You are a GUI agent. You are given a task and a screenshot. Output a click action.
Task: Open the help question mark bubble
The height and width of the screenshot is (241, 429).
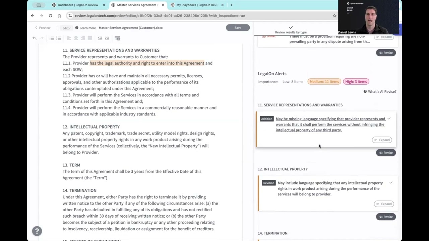pyautogui.click(x=37, y=231)
